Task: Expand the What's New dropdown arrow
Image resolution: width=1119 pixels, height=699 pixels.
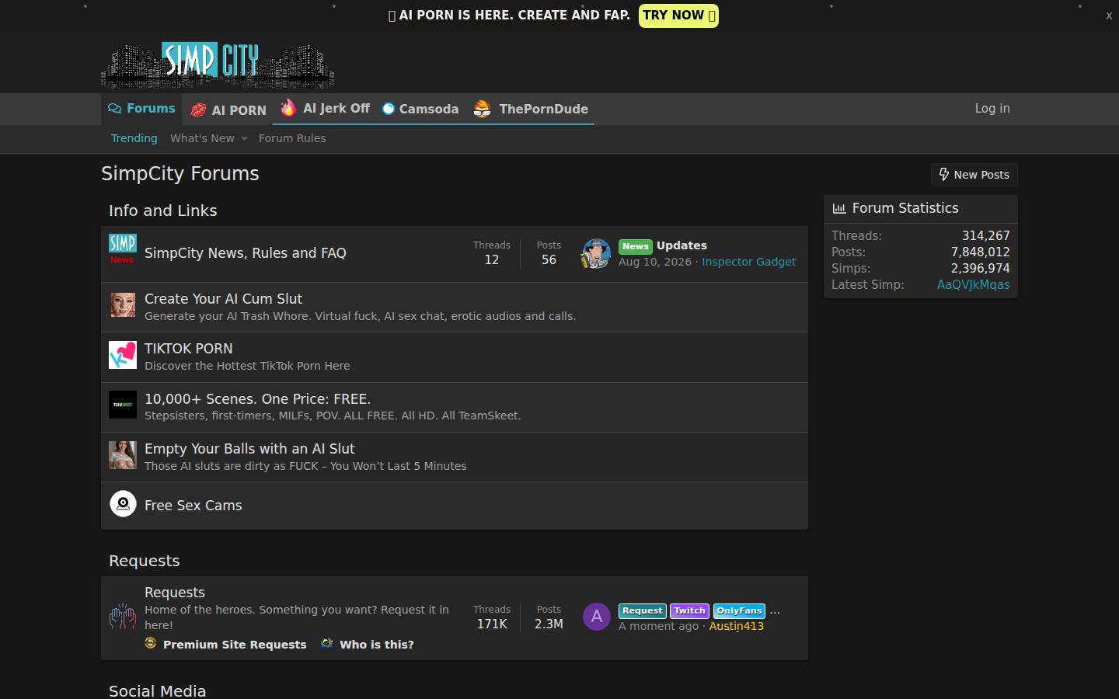Action: (244, 139)
